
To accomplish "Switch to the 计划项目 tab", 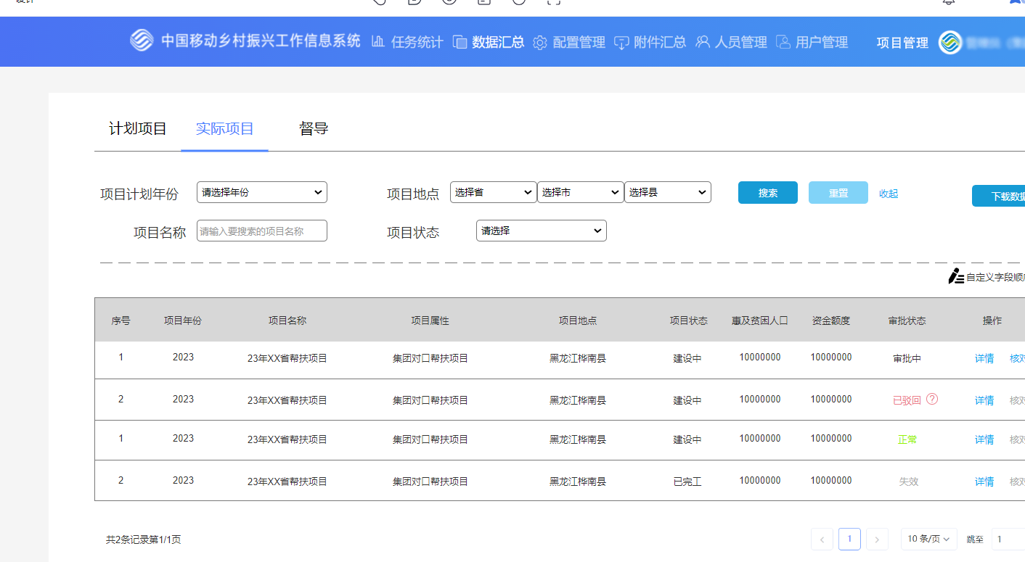I will tap(138, 129).
